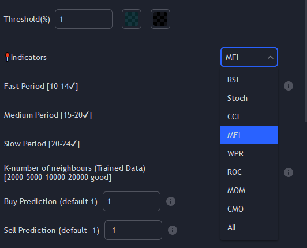This screenshot has height=248, width=307.
Task: Choose the CMO option
Action: click(249, 209)
